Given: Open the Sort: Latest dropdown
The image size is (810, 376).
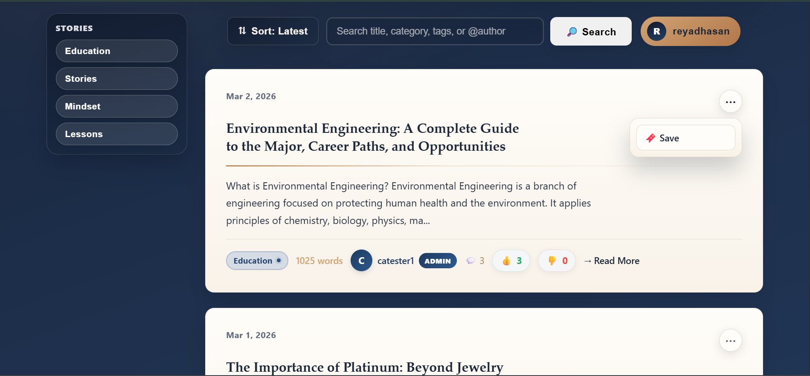Looking at the screenshot, I should pos(273,31).
